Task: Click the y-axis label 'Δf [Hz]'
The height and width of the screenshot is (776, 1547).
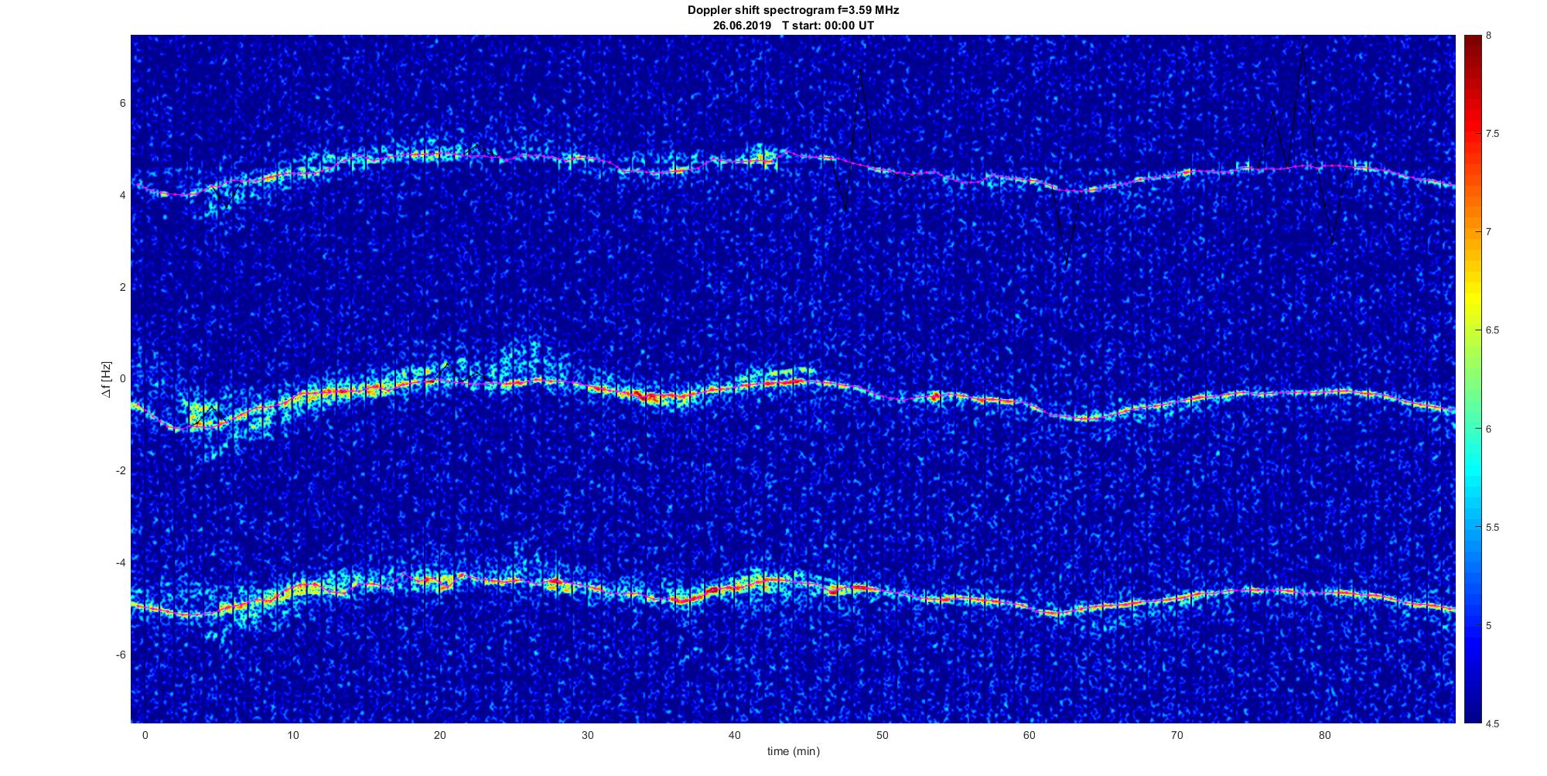Action: tap(107, 379)
